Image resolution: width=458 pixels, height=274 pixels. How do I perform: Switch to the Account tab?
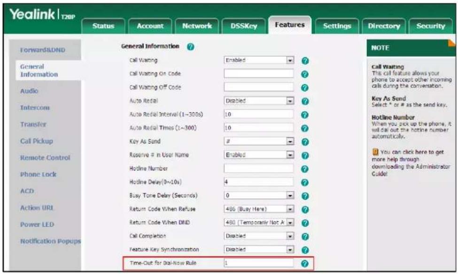150,26
